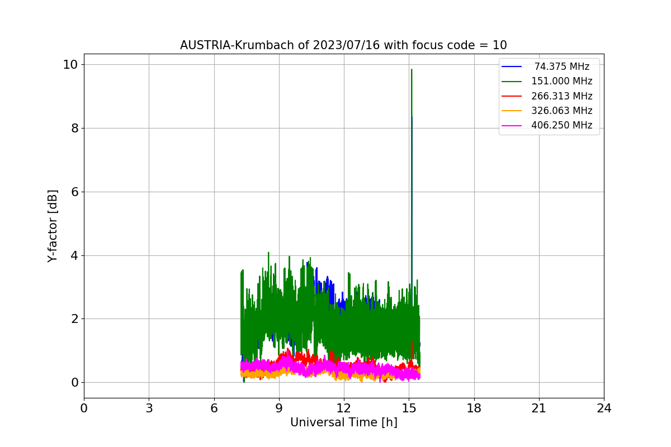Image resolution: width=671 pixels, height=447 pixels.
Task: Click the x-axis tick label 18
Action: tap(474, 408)
